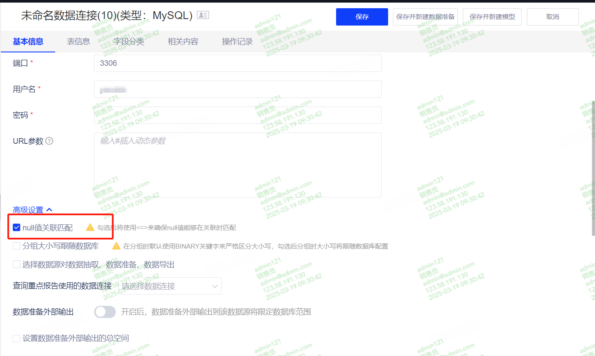Switch to the 表信息 tab
This screenshot has width=595, height=356.
(x=78, y=42)
